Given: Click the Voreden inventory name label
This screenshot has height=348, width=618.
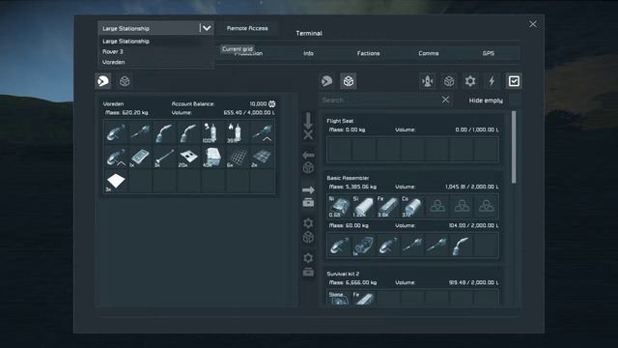Looking at the screenshot, I should pos(113,103).
